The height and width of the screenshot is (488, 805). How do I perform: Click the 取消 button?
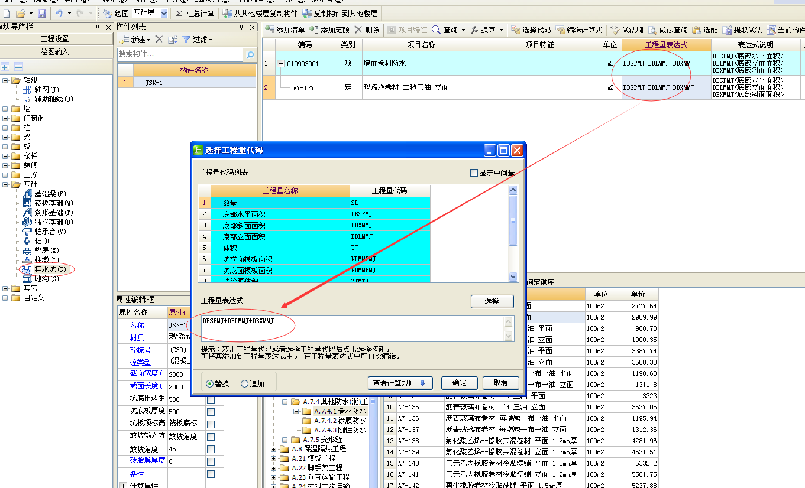click(500, 383)
